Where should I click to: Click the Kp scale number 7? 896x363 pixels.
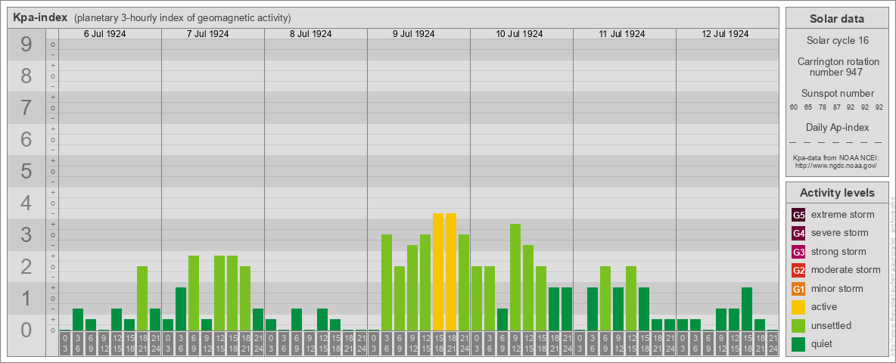[x=26, y=108]
